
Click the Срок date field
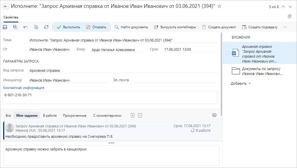pos(190,50)
